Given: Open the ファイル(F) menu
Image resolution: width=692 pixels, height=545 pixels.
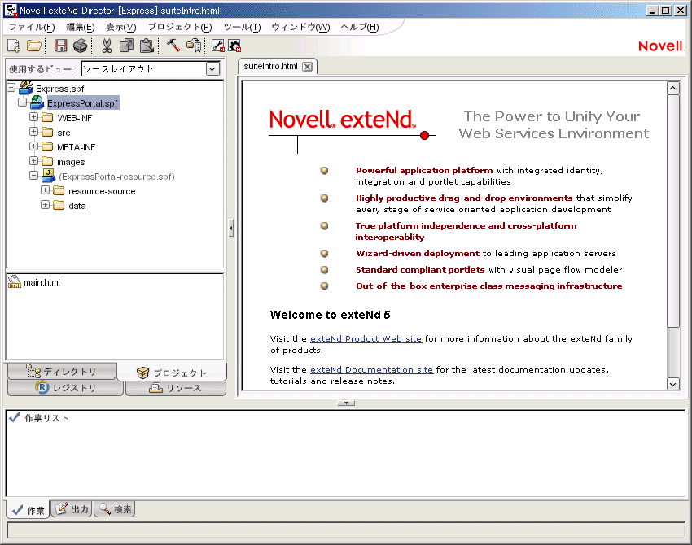Looking at the screenshot, I should point(32,27).
